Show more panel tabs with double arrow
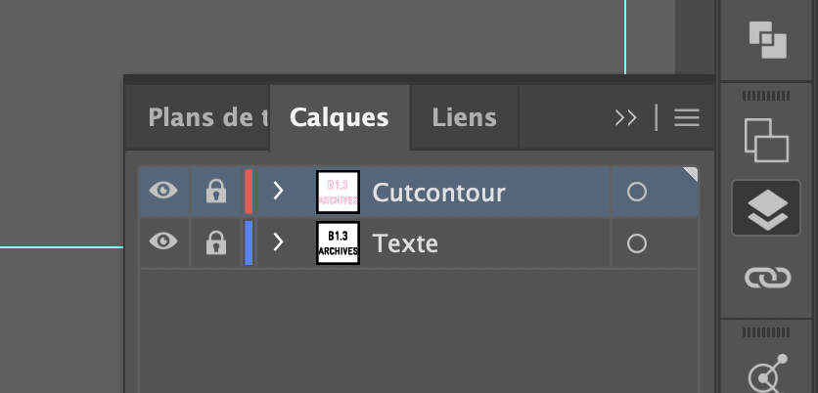Screen dimensions: 818x393 [625, 118]
